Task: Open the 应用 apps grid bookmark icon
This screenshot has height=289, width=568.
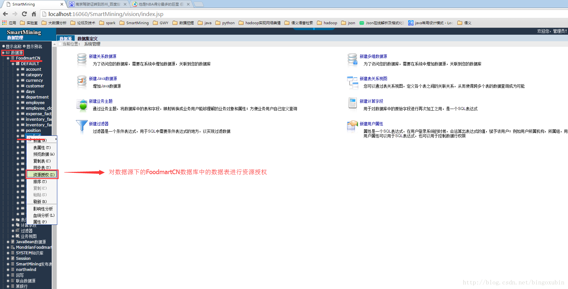Action: [4, 23]
